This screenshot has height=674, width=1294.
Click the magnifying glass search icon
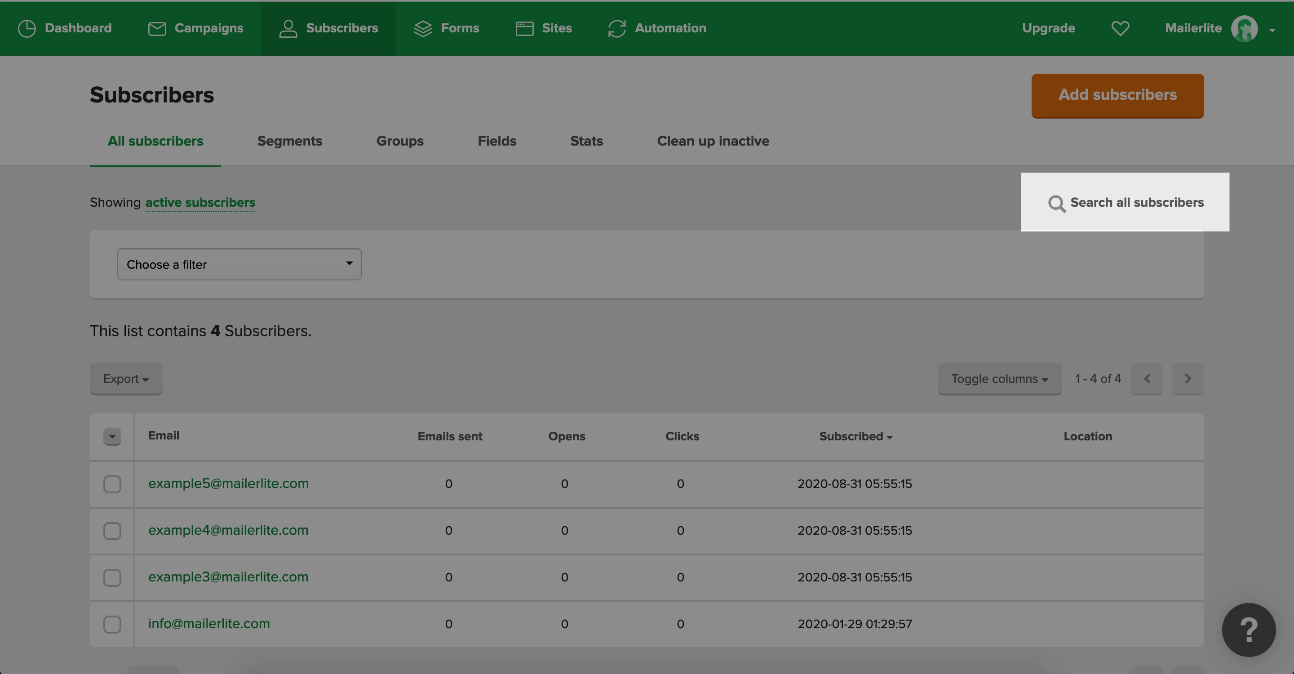point(1056,204)
